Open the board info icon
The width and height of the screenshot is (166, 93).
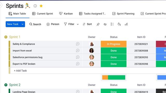click(x=35, y=6)
